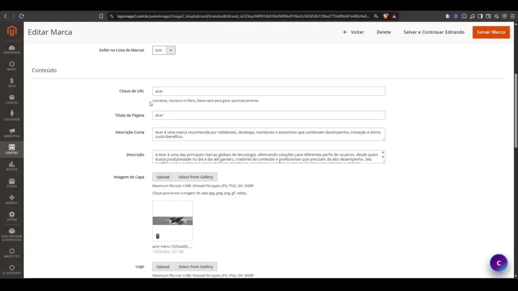Viewport: 518px width, 291px height.
Task: Click Salvar e Continuar Editando
Action: coord(434,32)
